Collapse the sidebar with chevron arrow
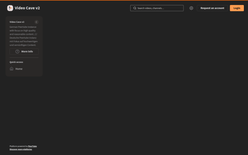This screenshot has width=248, height=155. click(x=36, y=22)
